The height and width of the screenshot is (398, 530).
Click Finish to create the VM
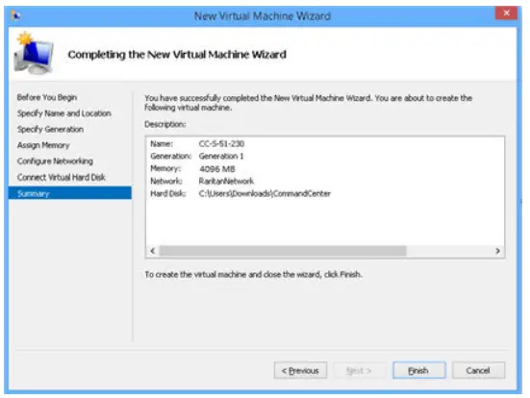(x=419, y=371)
